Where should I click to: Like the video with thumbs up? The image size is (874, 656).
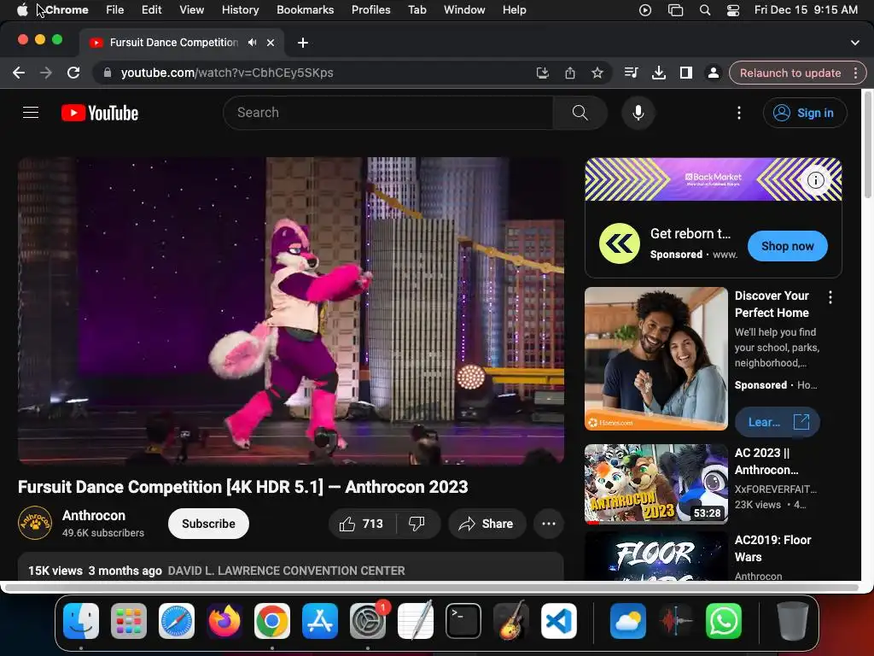click(x=362, y=524)
